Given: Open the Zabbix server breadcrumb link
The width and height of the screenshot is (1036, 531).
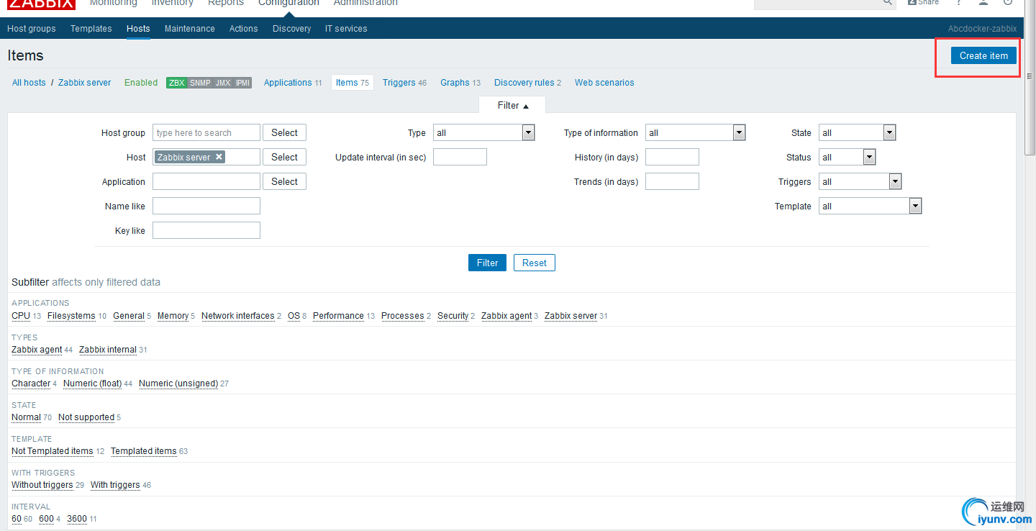Looking at the screenshot, I should pos(85,83).
